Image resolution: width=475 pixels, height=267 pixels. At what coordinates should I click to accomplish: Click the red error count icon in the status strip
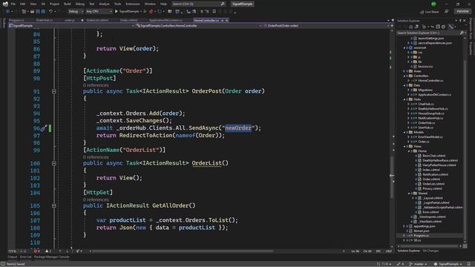click(x=35, y=251)
